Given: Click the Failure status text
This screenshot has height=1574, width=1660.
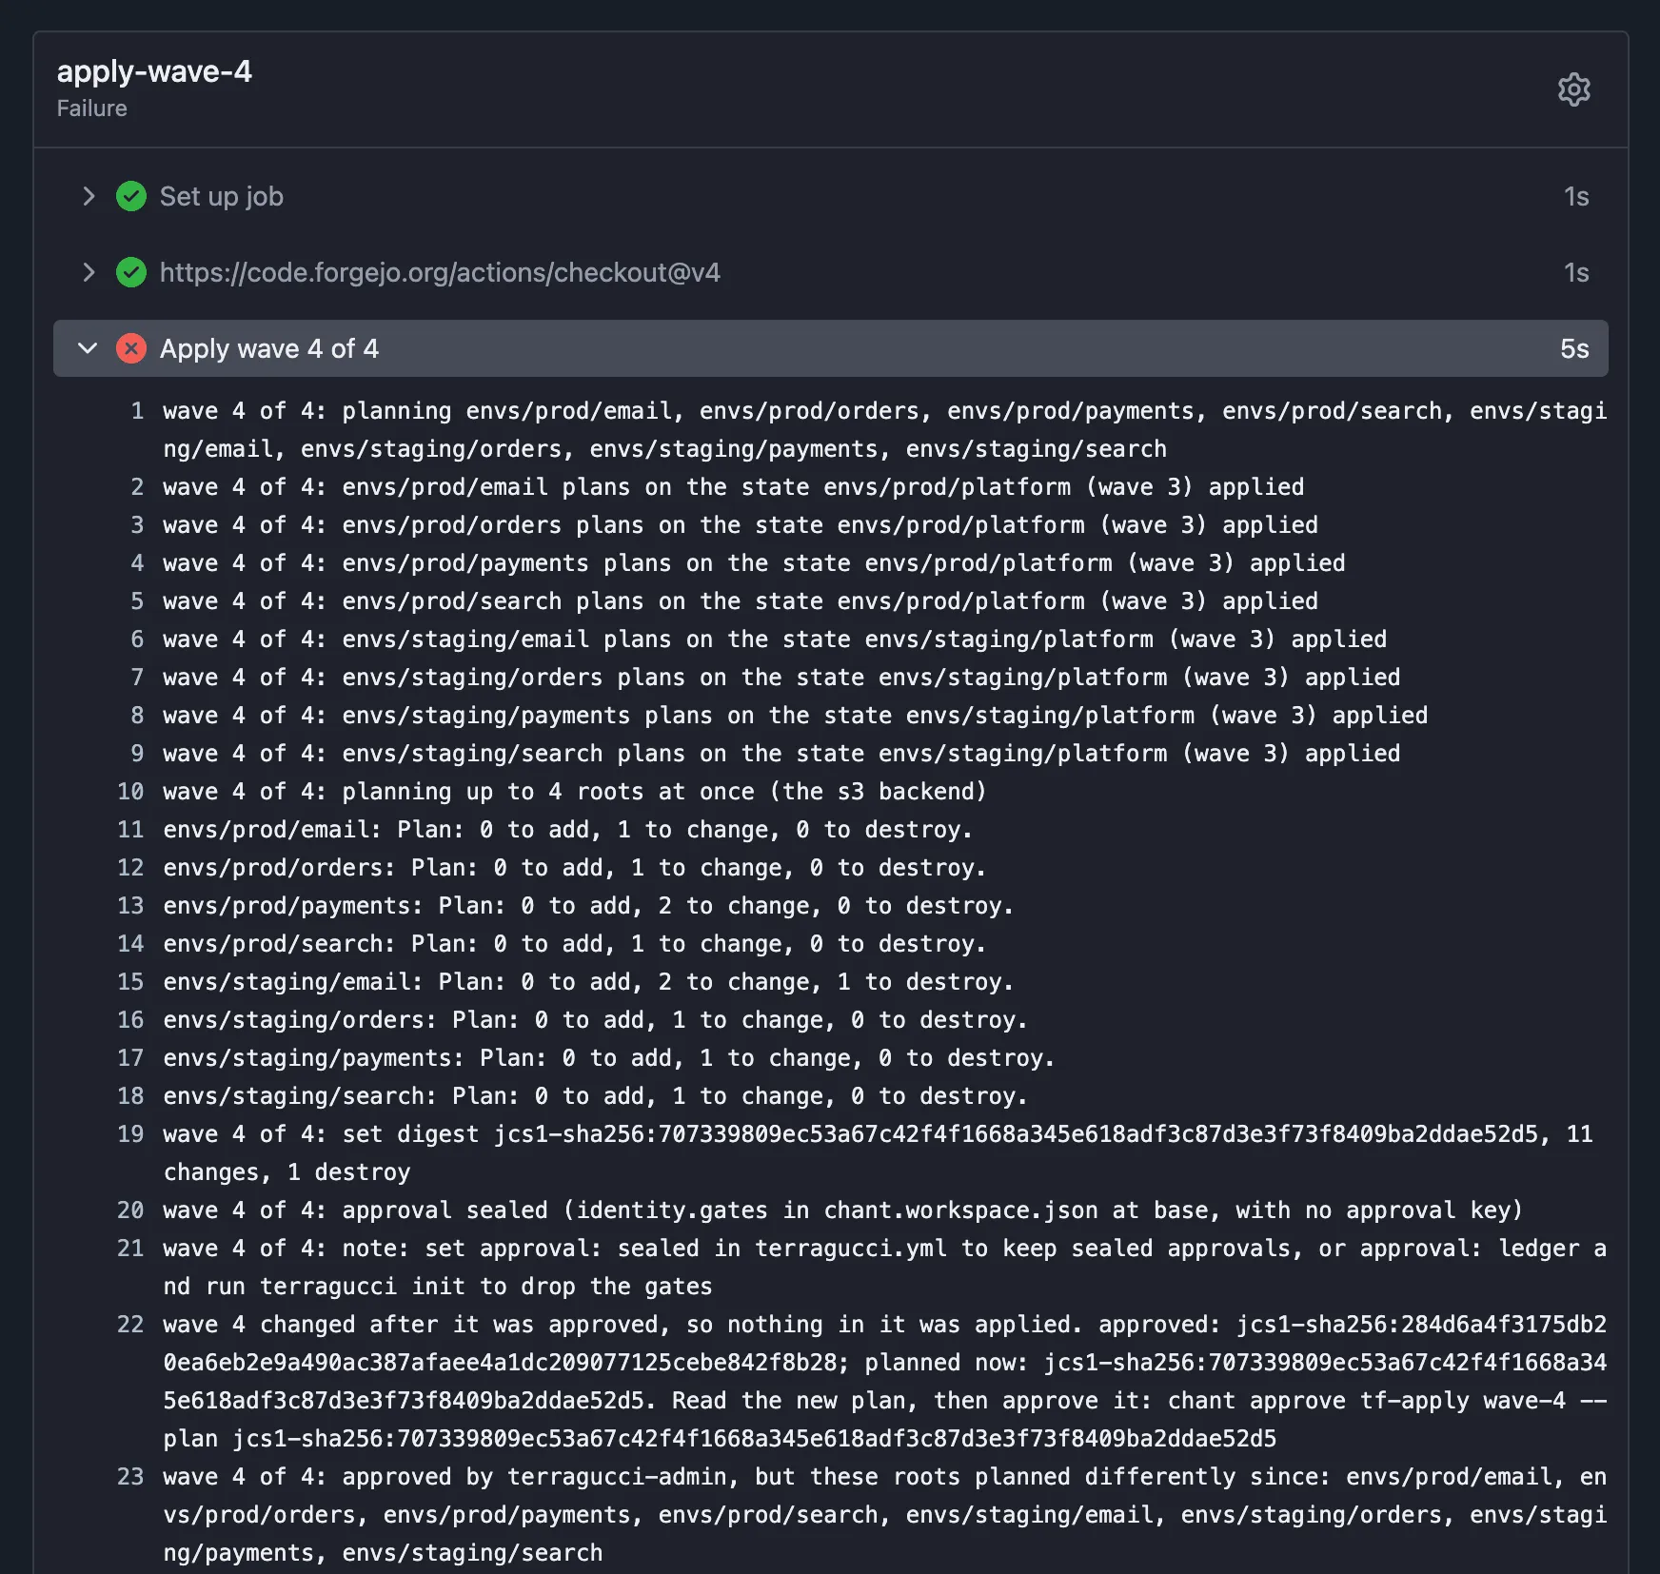Looking at the screenshot, I should (x=91, y=108).
